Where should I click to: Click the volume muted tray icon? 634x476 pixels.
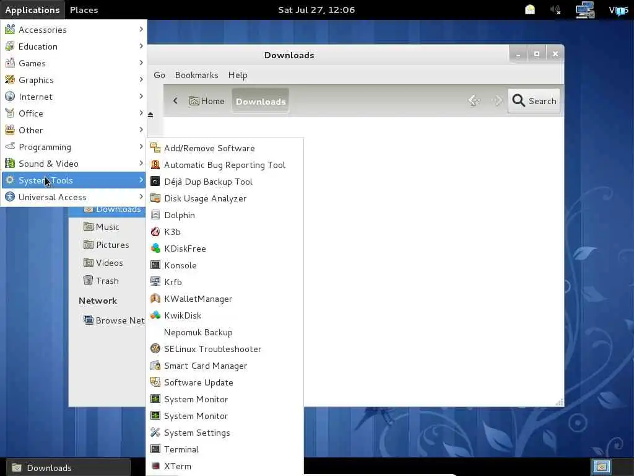[x=555, y=10]
